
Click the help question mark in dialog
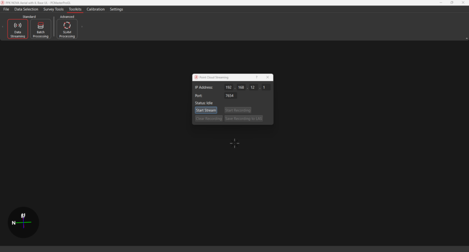tap(256, 77)
